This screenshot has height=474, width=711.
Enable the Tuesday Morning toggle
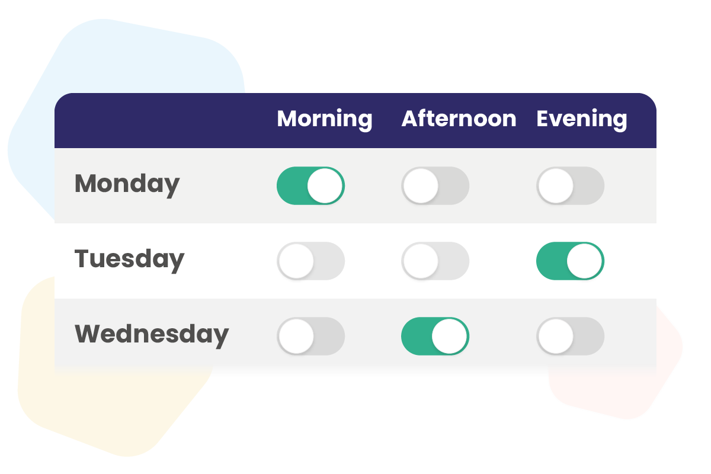click(x=310, y=261)
